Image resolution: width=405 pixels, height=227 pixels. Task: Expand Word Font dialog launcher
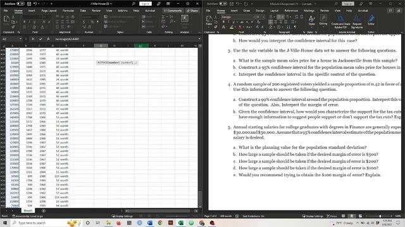265,32
